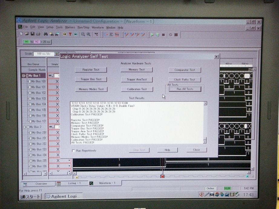Click the Print icon in the toolbar
279x209 pixels.
pos(38,34)
